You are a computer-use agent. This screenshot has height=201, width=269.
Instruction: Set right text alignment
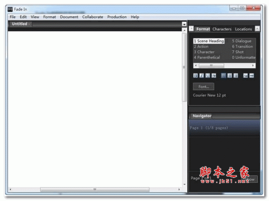point(236,75)
